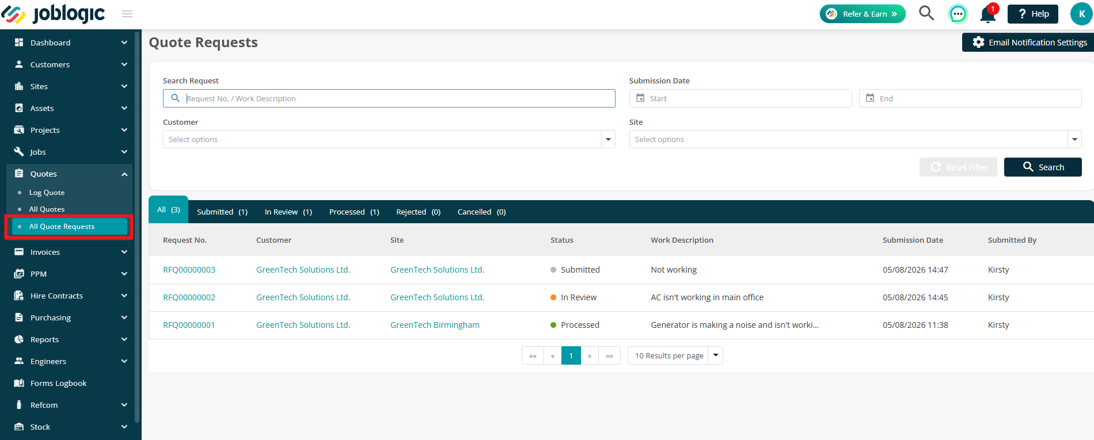Image resolution: width=1094 pixels, height=440 pixels.
Task: Open Email Notification Settings
Action: pyautogui.click(x=1028, y=43)
